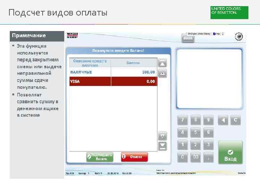Tap single 0 key on the keypad
Viewport: 260px width, 195px height.
[182, 157]
